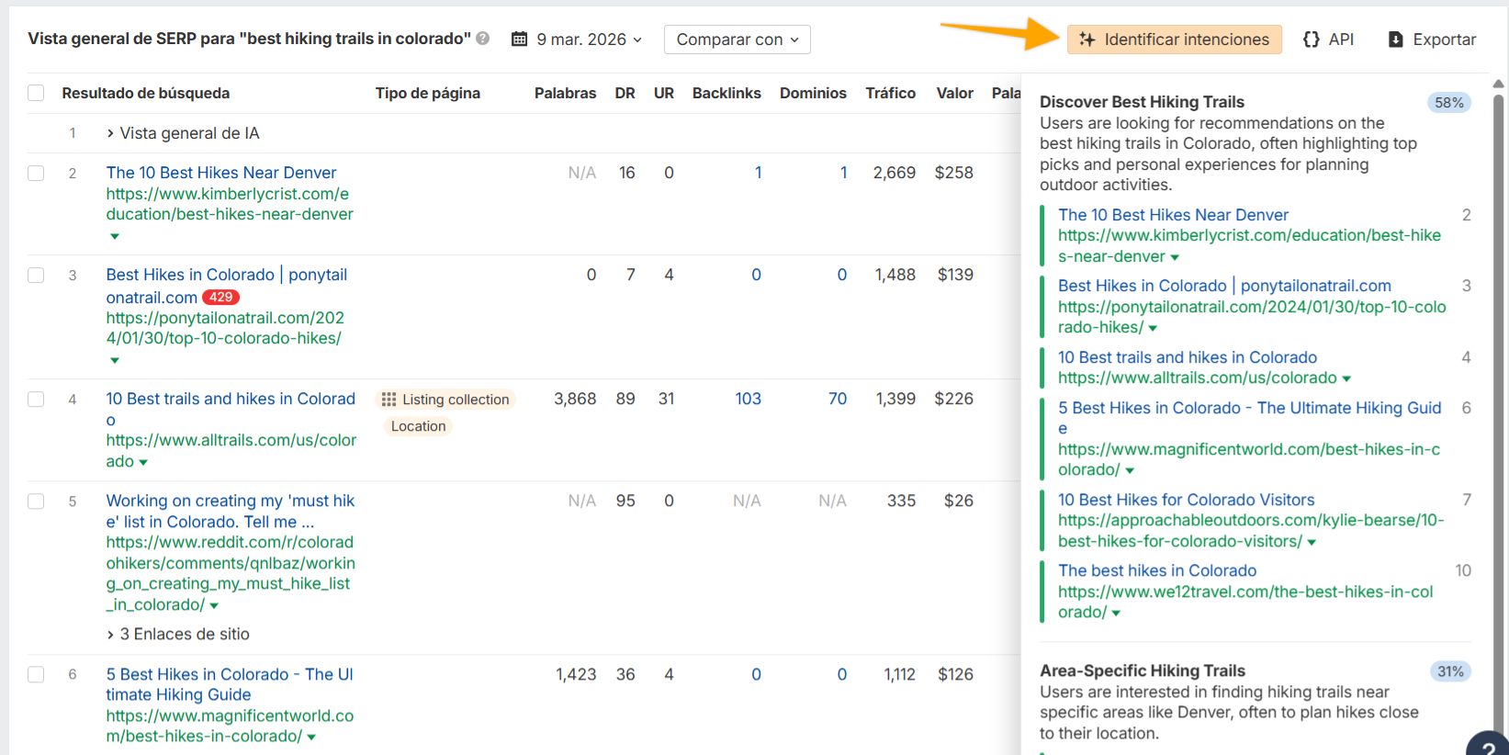
Task: Open the Comparar con dropdown
Action: (737, 39)
